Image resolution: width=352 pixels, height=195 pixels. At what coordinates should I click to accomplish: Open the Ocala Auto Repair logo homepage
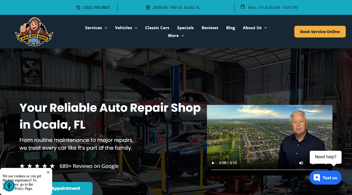click(x=34, y=32)
